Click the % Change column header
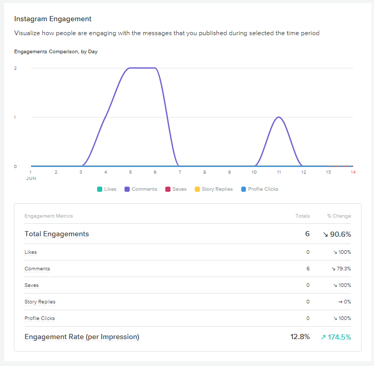 pos(339,216)
